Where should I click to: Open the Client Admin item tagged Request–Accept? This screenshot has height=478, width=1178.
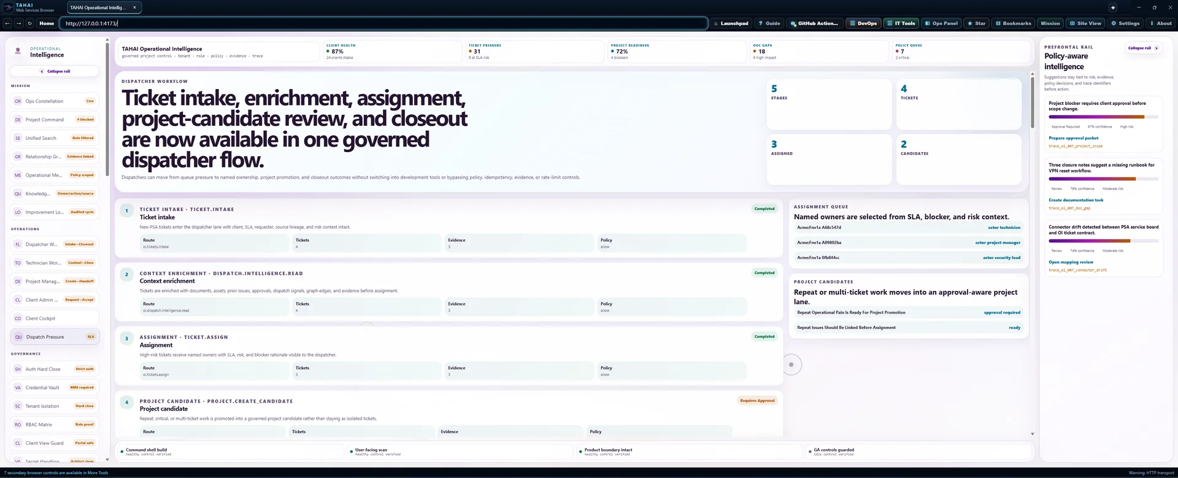point(55,299)
